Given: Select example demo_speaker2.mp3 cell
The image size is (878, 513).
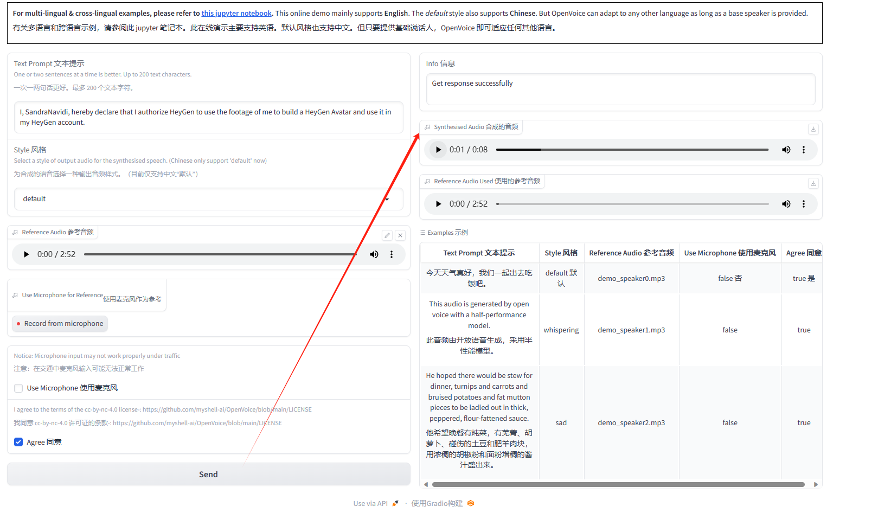Looking at the screenshot, I should [631, 422].
